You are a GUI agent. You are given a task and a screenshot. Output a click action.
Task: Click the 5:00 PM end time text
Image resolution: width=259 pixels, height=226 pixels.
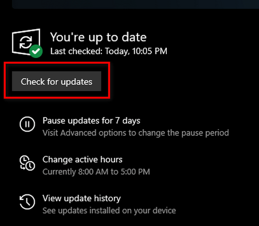pos(135,172)
